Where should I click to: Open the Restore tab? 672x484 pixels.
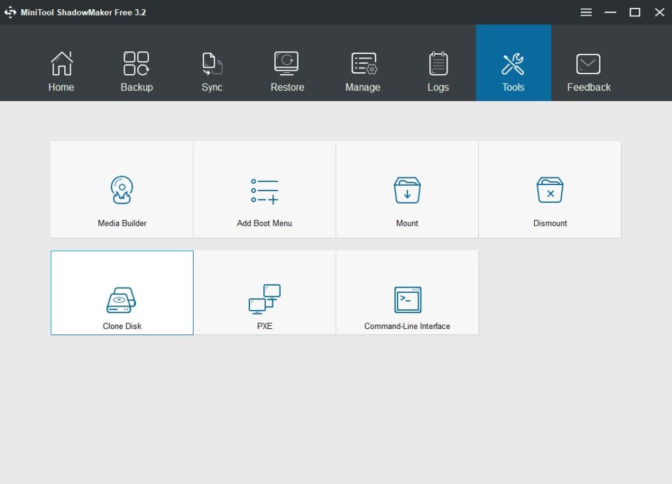(287, 72)
